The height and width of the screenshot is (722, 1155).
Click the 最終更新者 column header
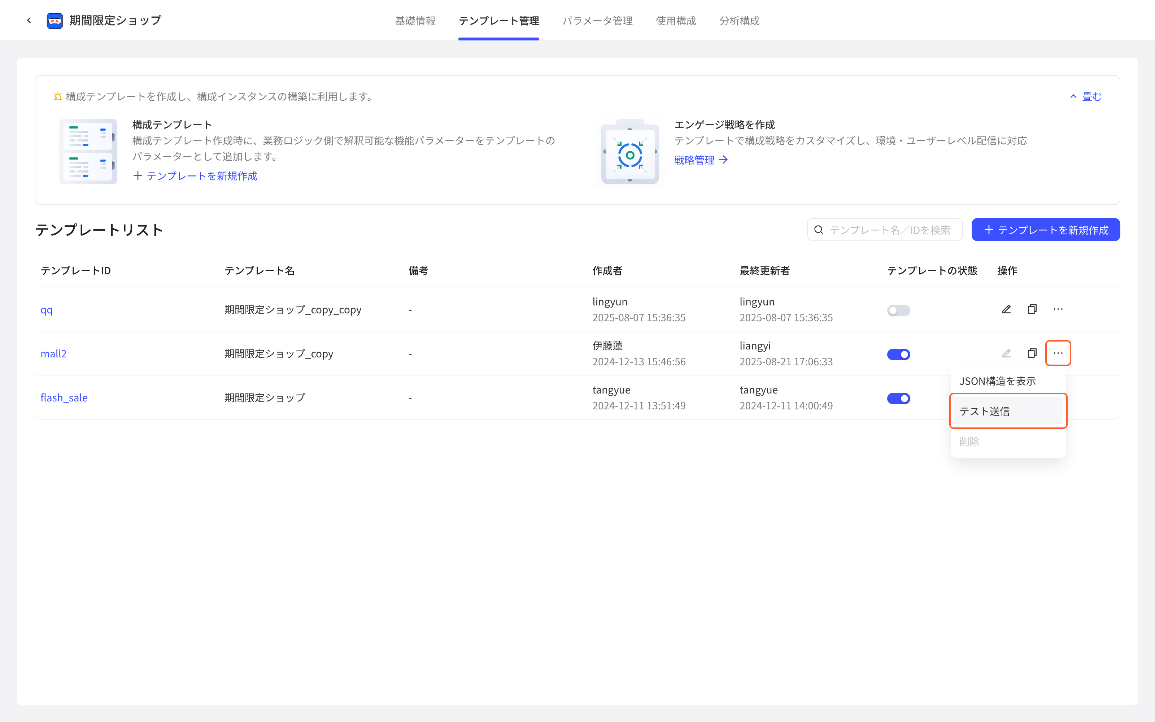764,271
